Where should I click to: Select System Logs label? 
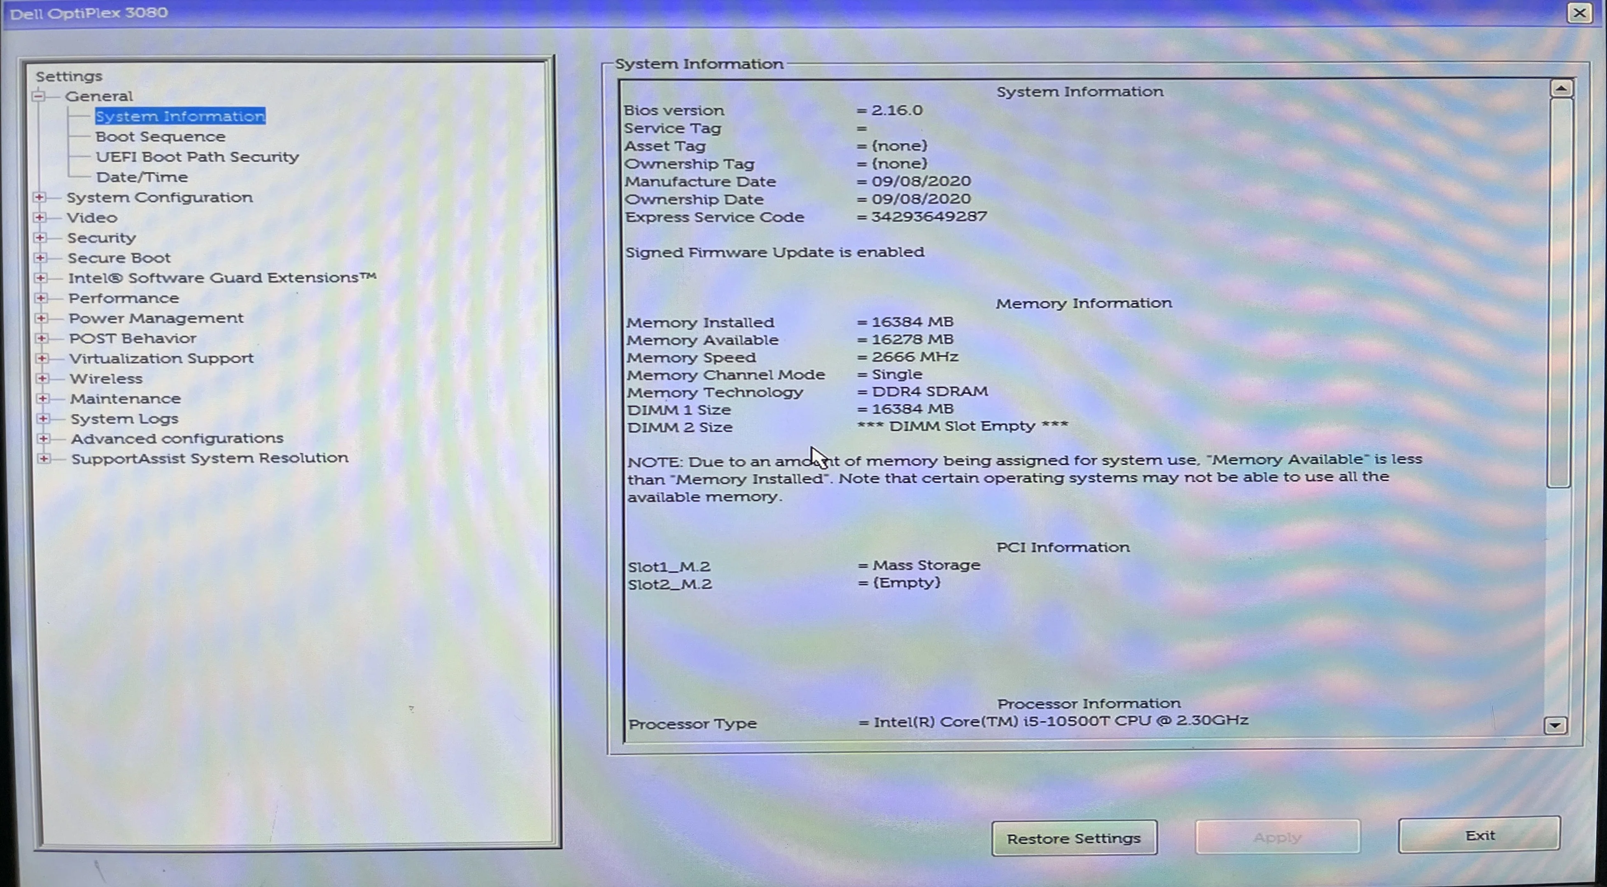[x=125, y=419]
